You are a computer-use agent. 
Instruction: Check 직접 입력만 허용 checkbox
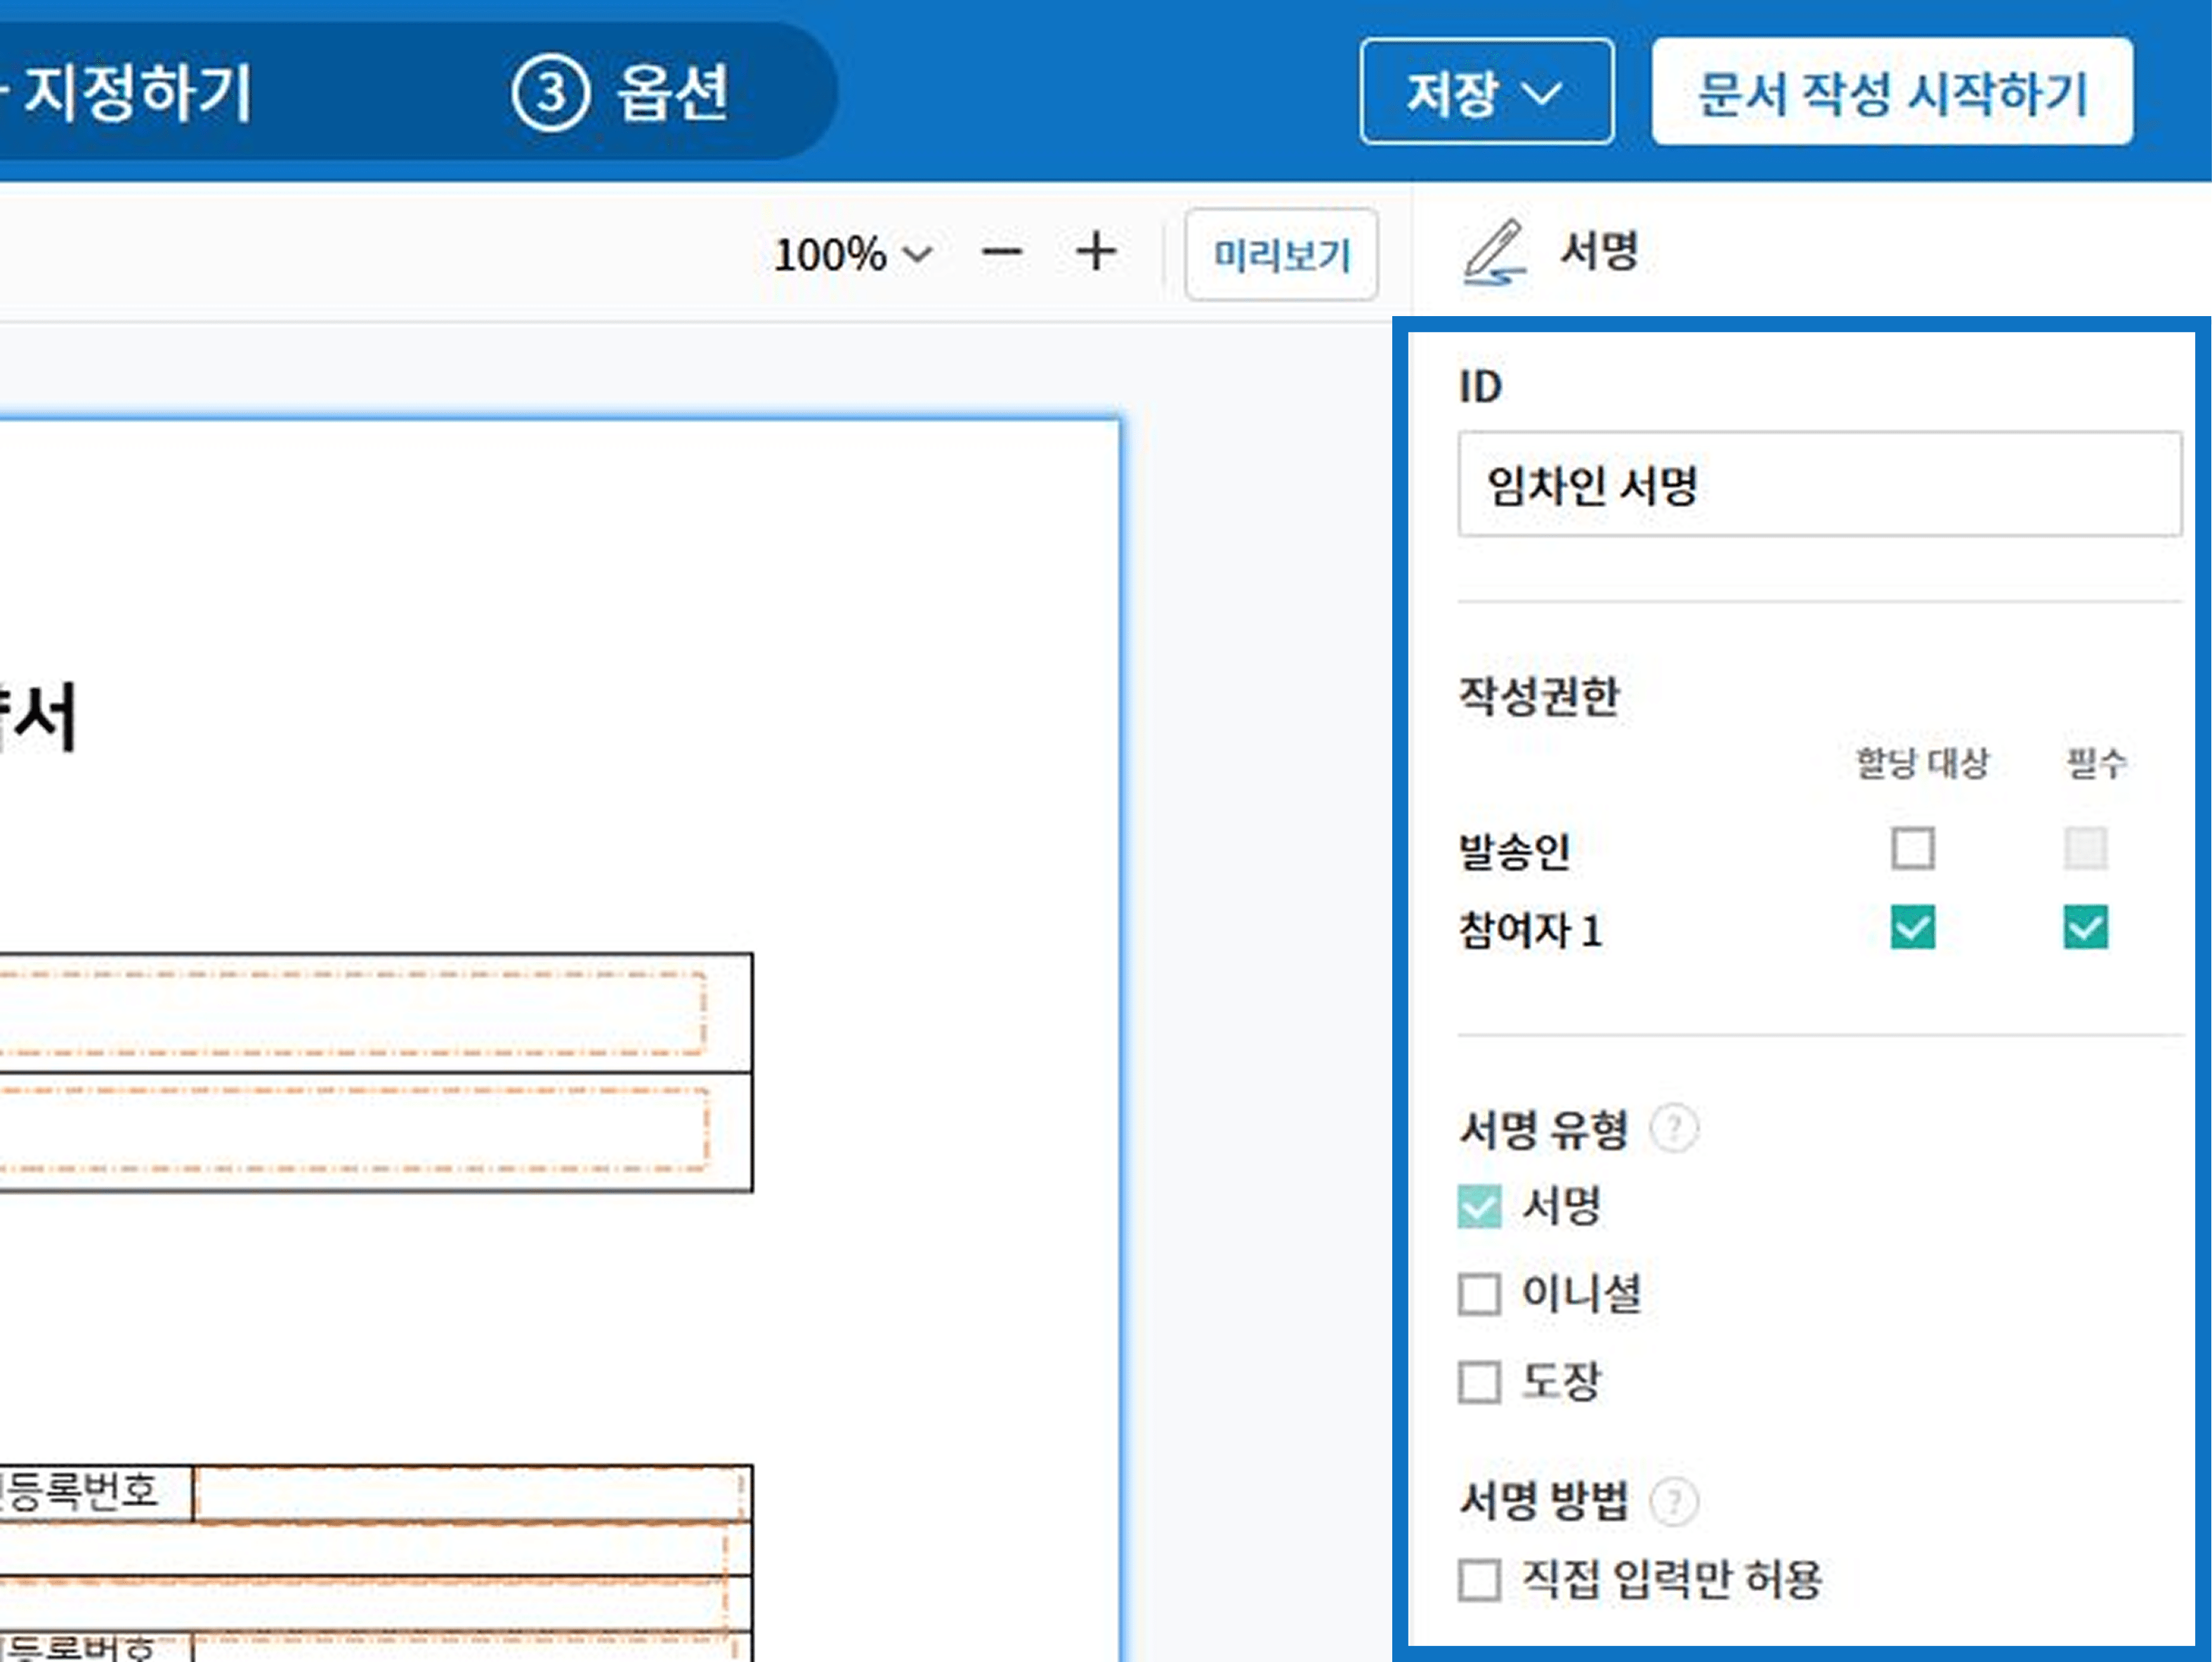pyautogui.click(x=1479, y=1580)
